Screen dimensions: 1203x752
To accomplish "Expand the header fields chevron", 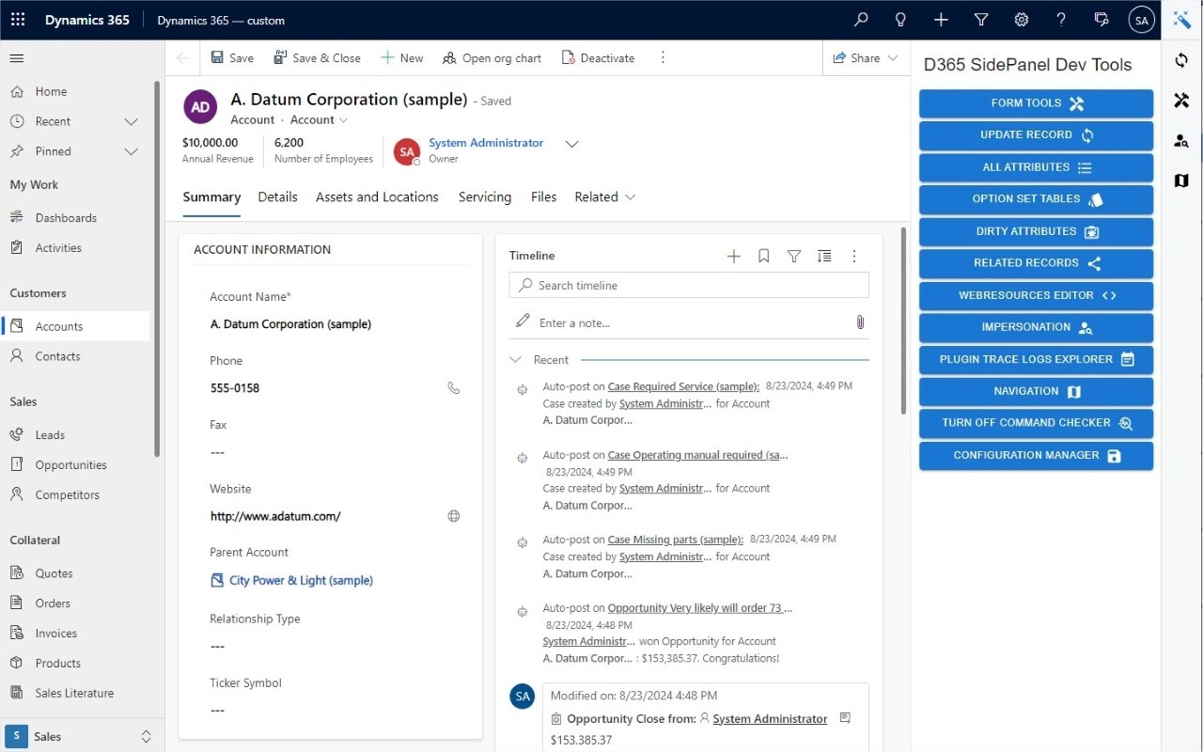I will click(571, 144).
